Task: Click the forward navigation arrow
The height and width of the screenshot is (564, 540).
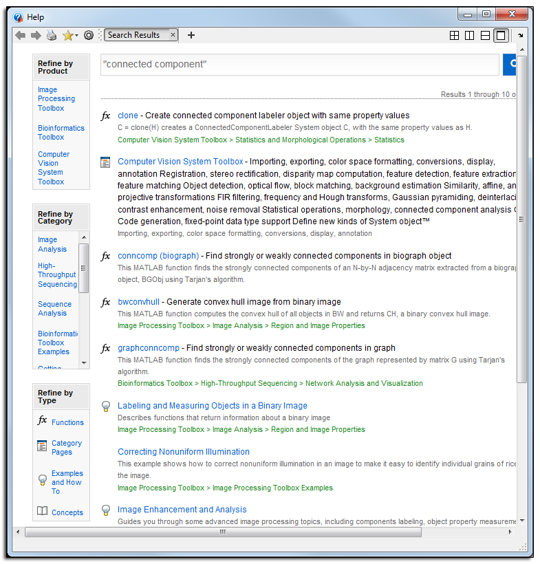Action: 36,35
